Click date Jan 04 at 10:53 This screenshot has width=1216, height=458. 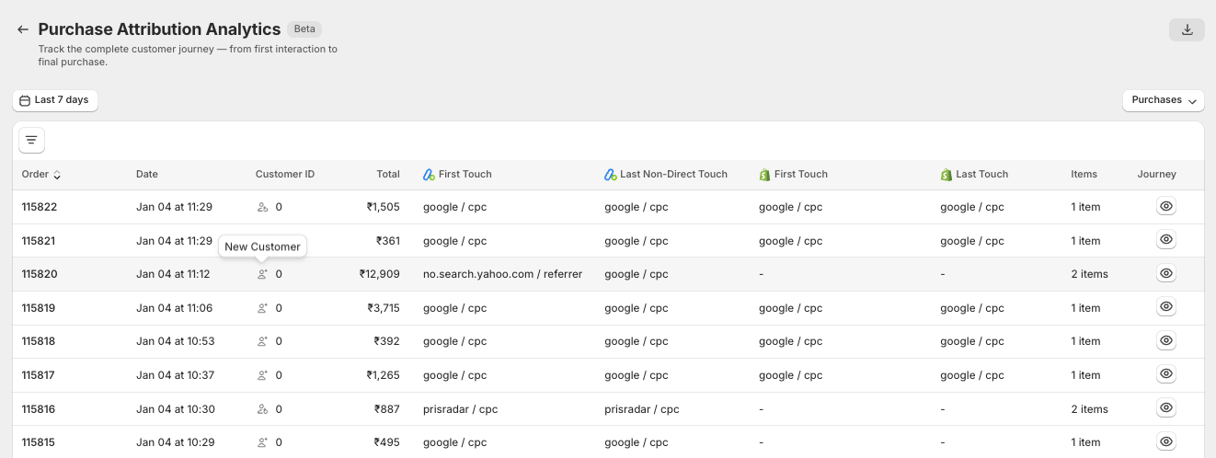pos(175,341)
